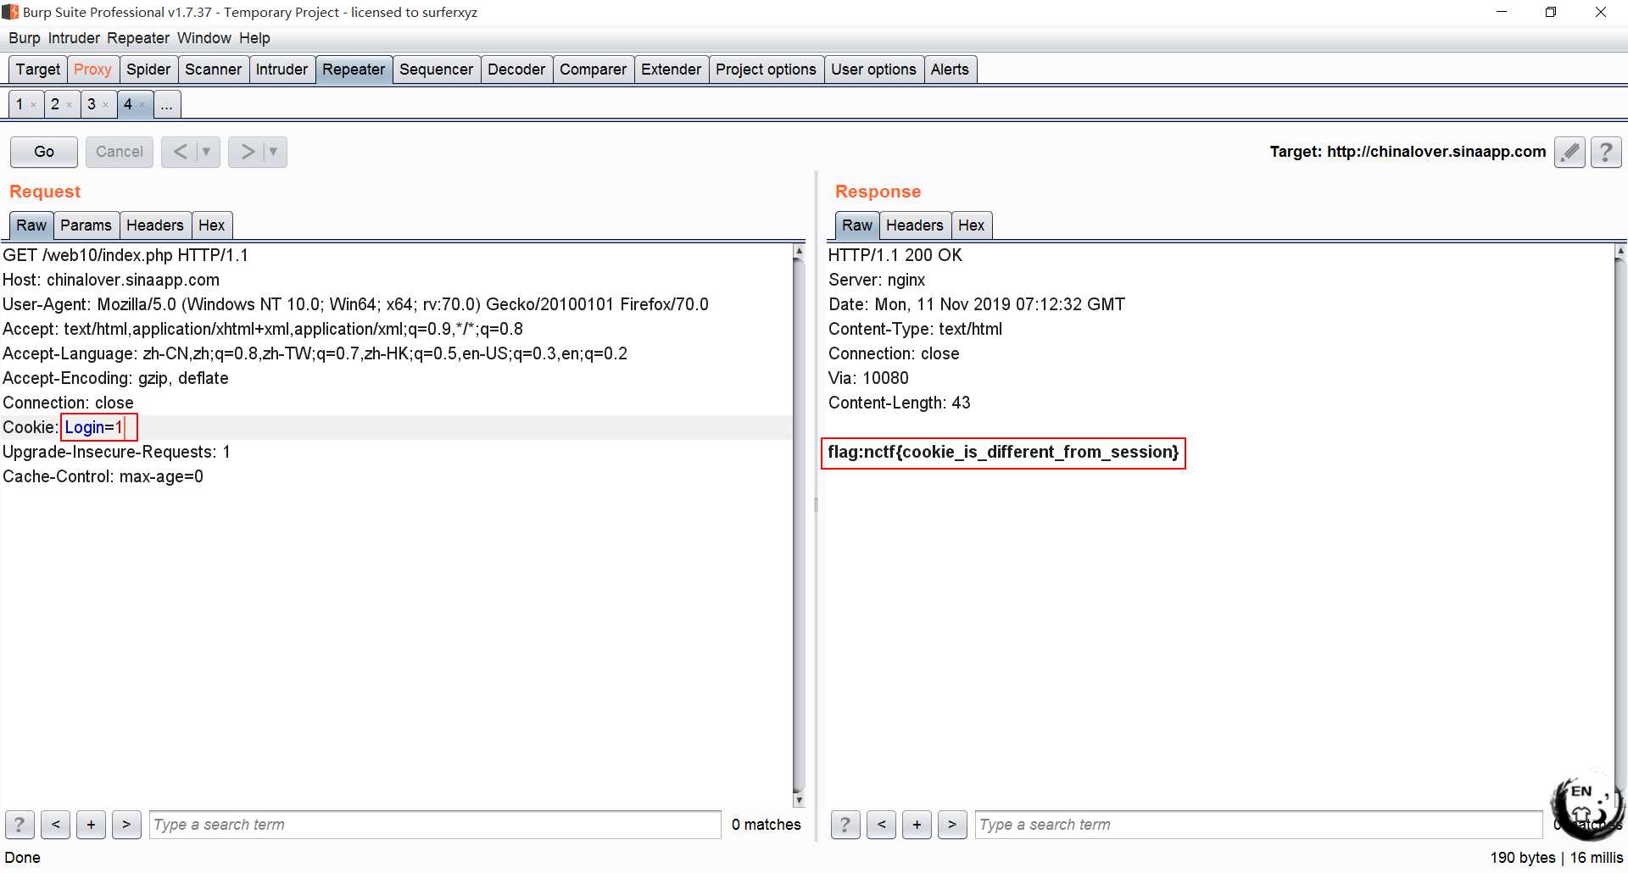Open request search help icon
Viewport: 1628px width, 873px height.
click(x=20, y=824)
